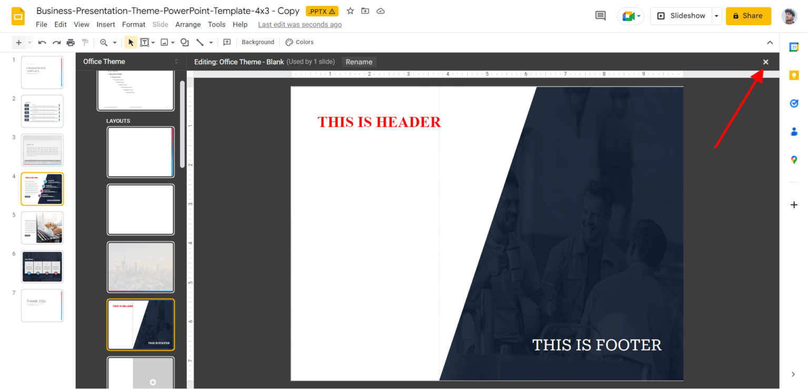Expand the Office Theme selector
Viewport: 808px width, 389px height.
click(x=176, y=62)
